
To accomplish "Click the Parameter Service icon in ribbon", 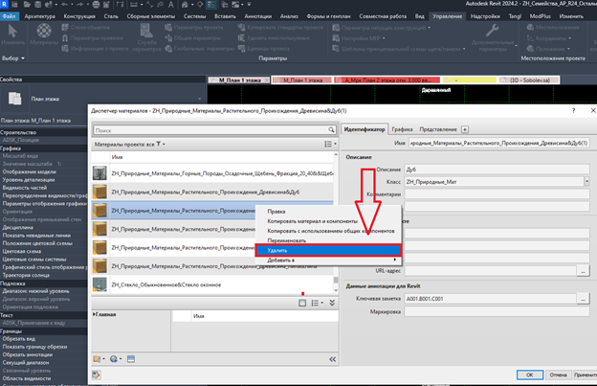I will (x=146, y=37).
